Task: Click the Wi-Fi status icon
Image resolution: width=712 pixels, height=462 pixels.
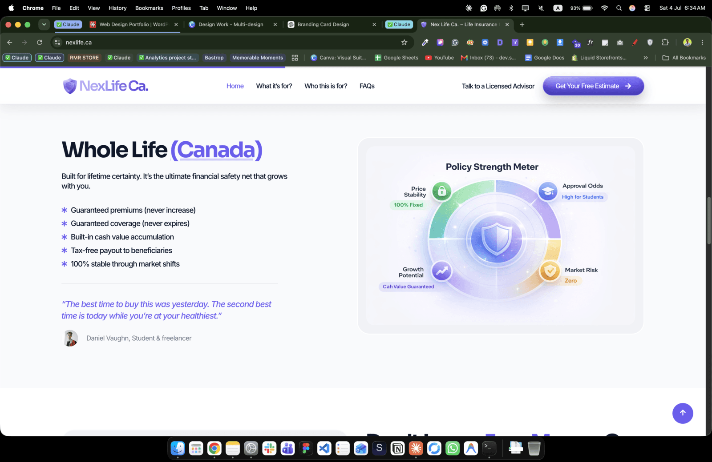Action: pyautogui.click(x=604, y=8)
